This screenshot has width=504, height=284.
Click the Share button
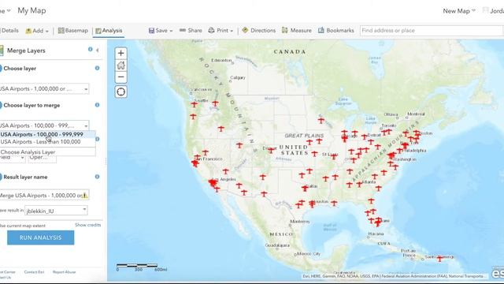(x=191, y=31)
